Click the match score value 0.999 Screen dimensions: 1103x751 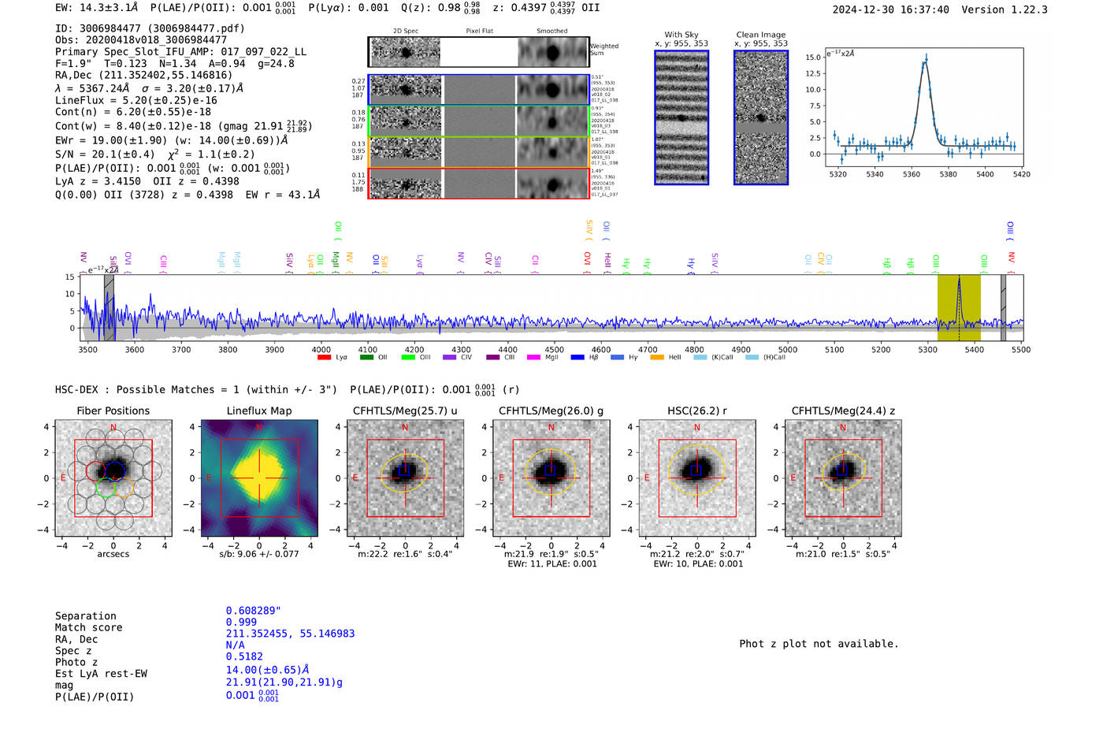241,622
